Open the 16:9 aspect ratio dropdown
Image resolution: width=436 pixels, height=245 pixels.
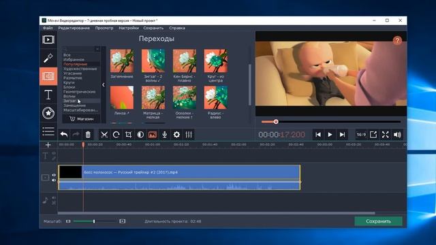coord(361,135)
